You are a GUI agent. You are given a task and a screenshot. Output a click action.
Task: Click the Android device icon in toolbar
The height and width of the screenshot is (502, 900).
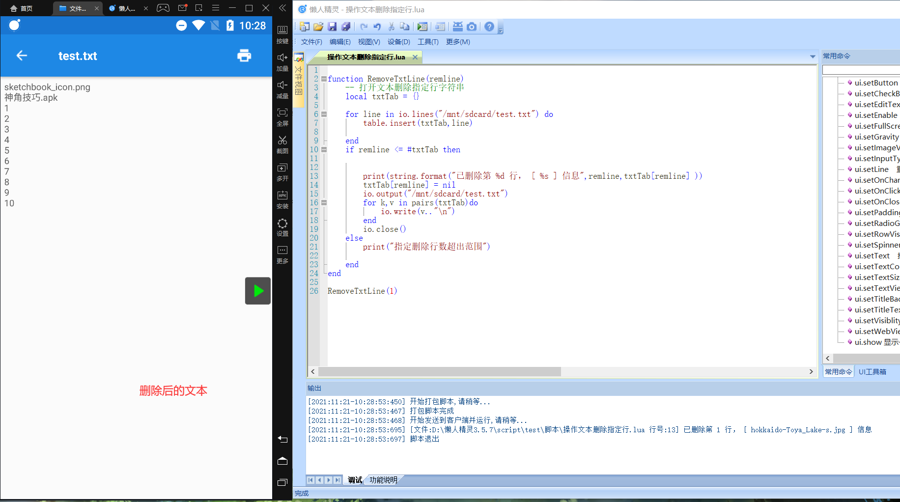coord(458,27)
